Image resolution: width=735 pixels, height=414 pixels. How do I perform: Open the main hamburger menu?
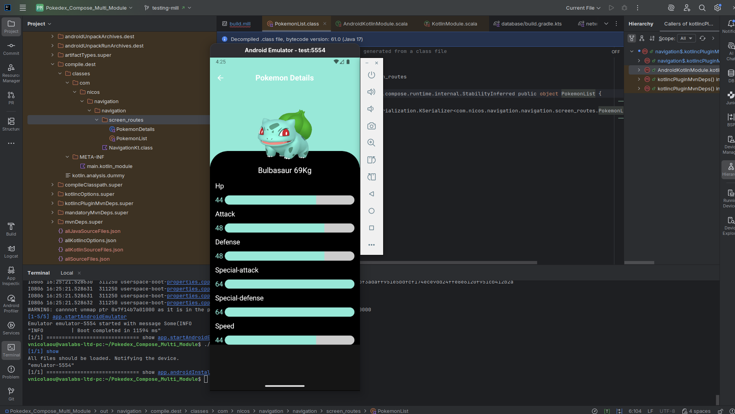pyautogui.click(x=23, y=8)
